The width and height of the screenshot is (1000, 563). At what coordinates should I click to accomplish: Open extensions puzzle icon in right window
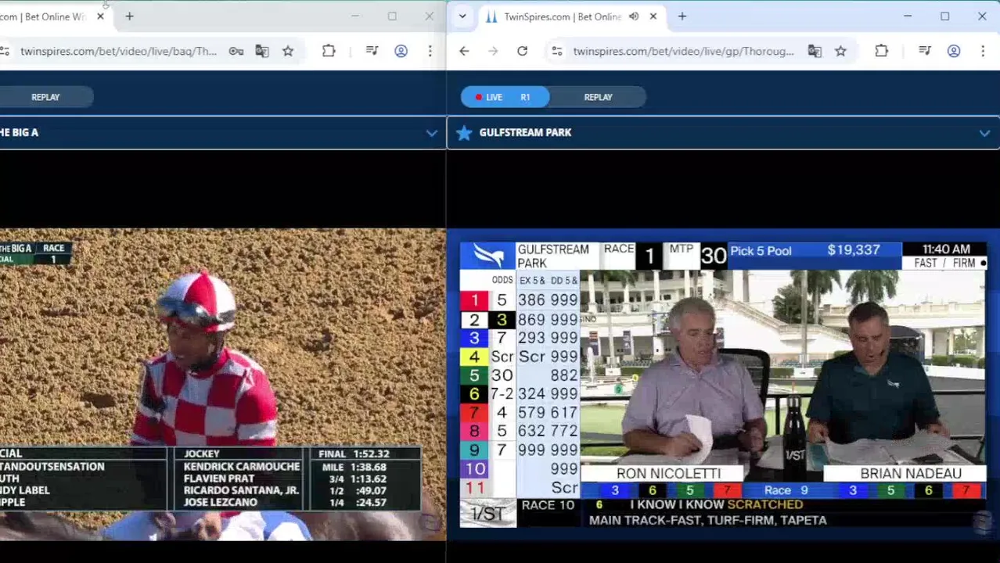click(x=881, y=51)
